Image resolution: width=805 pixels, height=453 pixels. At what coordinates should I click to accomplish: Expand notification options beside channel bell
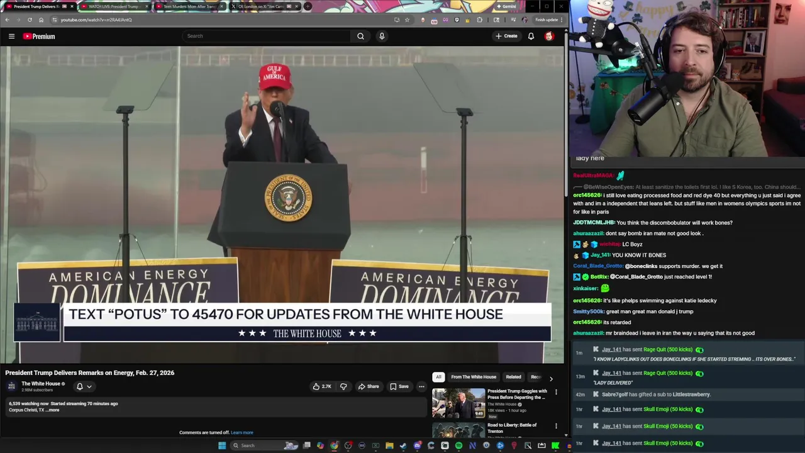(89, 386)
